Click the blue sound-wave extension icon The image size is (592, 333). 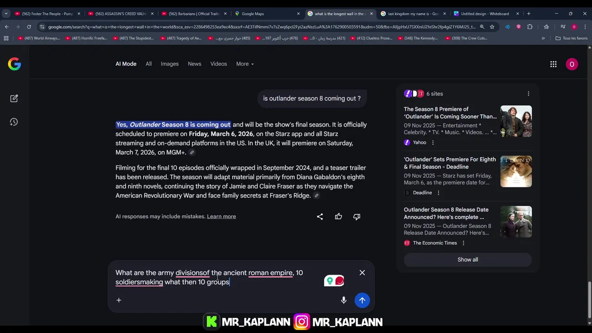coord(507,27)
